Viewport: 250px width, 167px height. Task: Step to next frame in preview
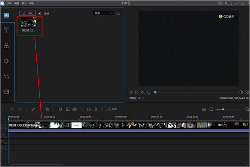pos(143,92)
